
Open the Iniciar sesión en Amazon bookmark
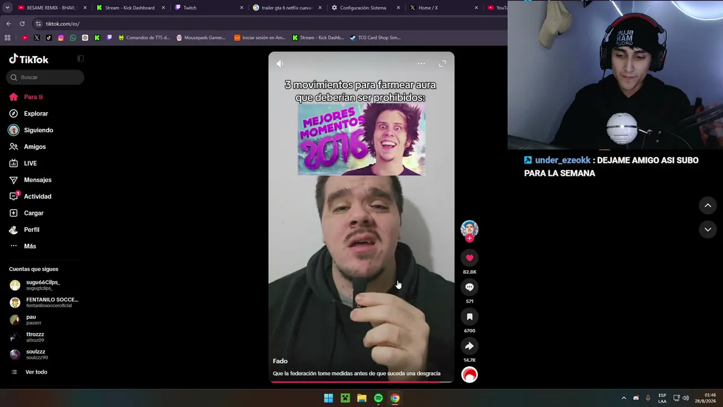pyautogui.click(x=260, y=38)
